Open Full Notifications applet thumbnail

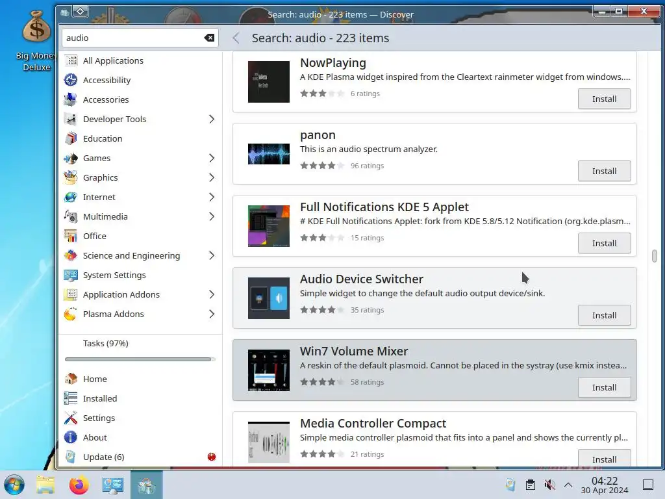pos(269,226)
